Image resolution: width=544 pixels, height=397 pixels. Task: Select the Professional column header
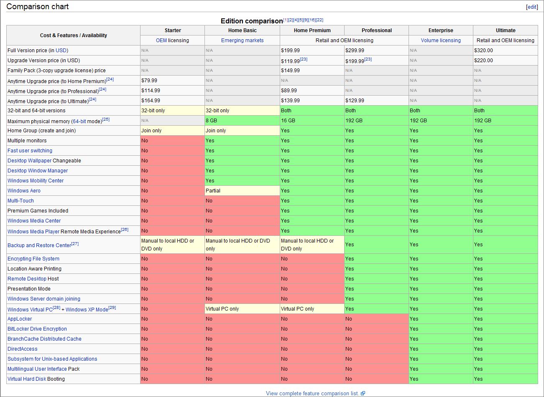[x=377, y=30]
